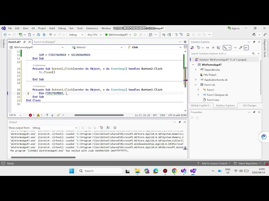Viewport: 269px width, 201px height.
Task: Click the code cleanup broom icon
Action: (58, 115)
